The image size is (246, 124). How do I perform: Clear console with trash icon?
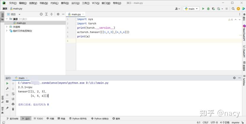tap(13, 109)
